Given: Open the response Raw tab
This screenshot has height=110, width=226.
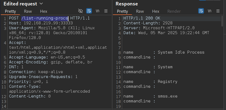Looking at the screenshot, I should pyautogui.click(x=140, y=11).
